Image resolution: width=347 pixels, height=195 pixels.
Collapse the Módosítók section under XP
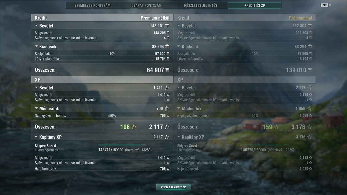coord(36,108)
